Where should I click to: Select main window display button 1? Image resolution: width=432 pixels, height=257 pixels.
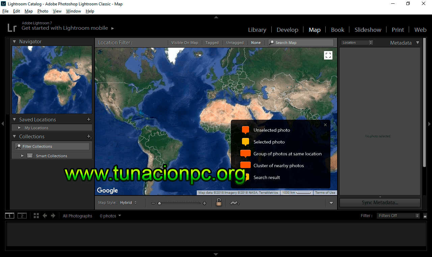(9, 216)
